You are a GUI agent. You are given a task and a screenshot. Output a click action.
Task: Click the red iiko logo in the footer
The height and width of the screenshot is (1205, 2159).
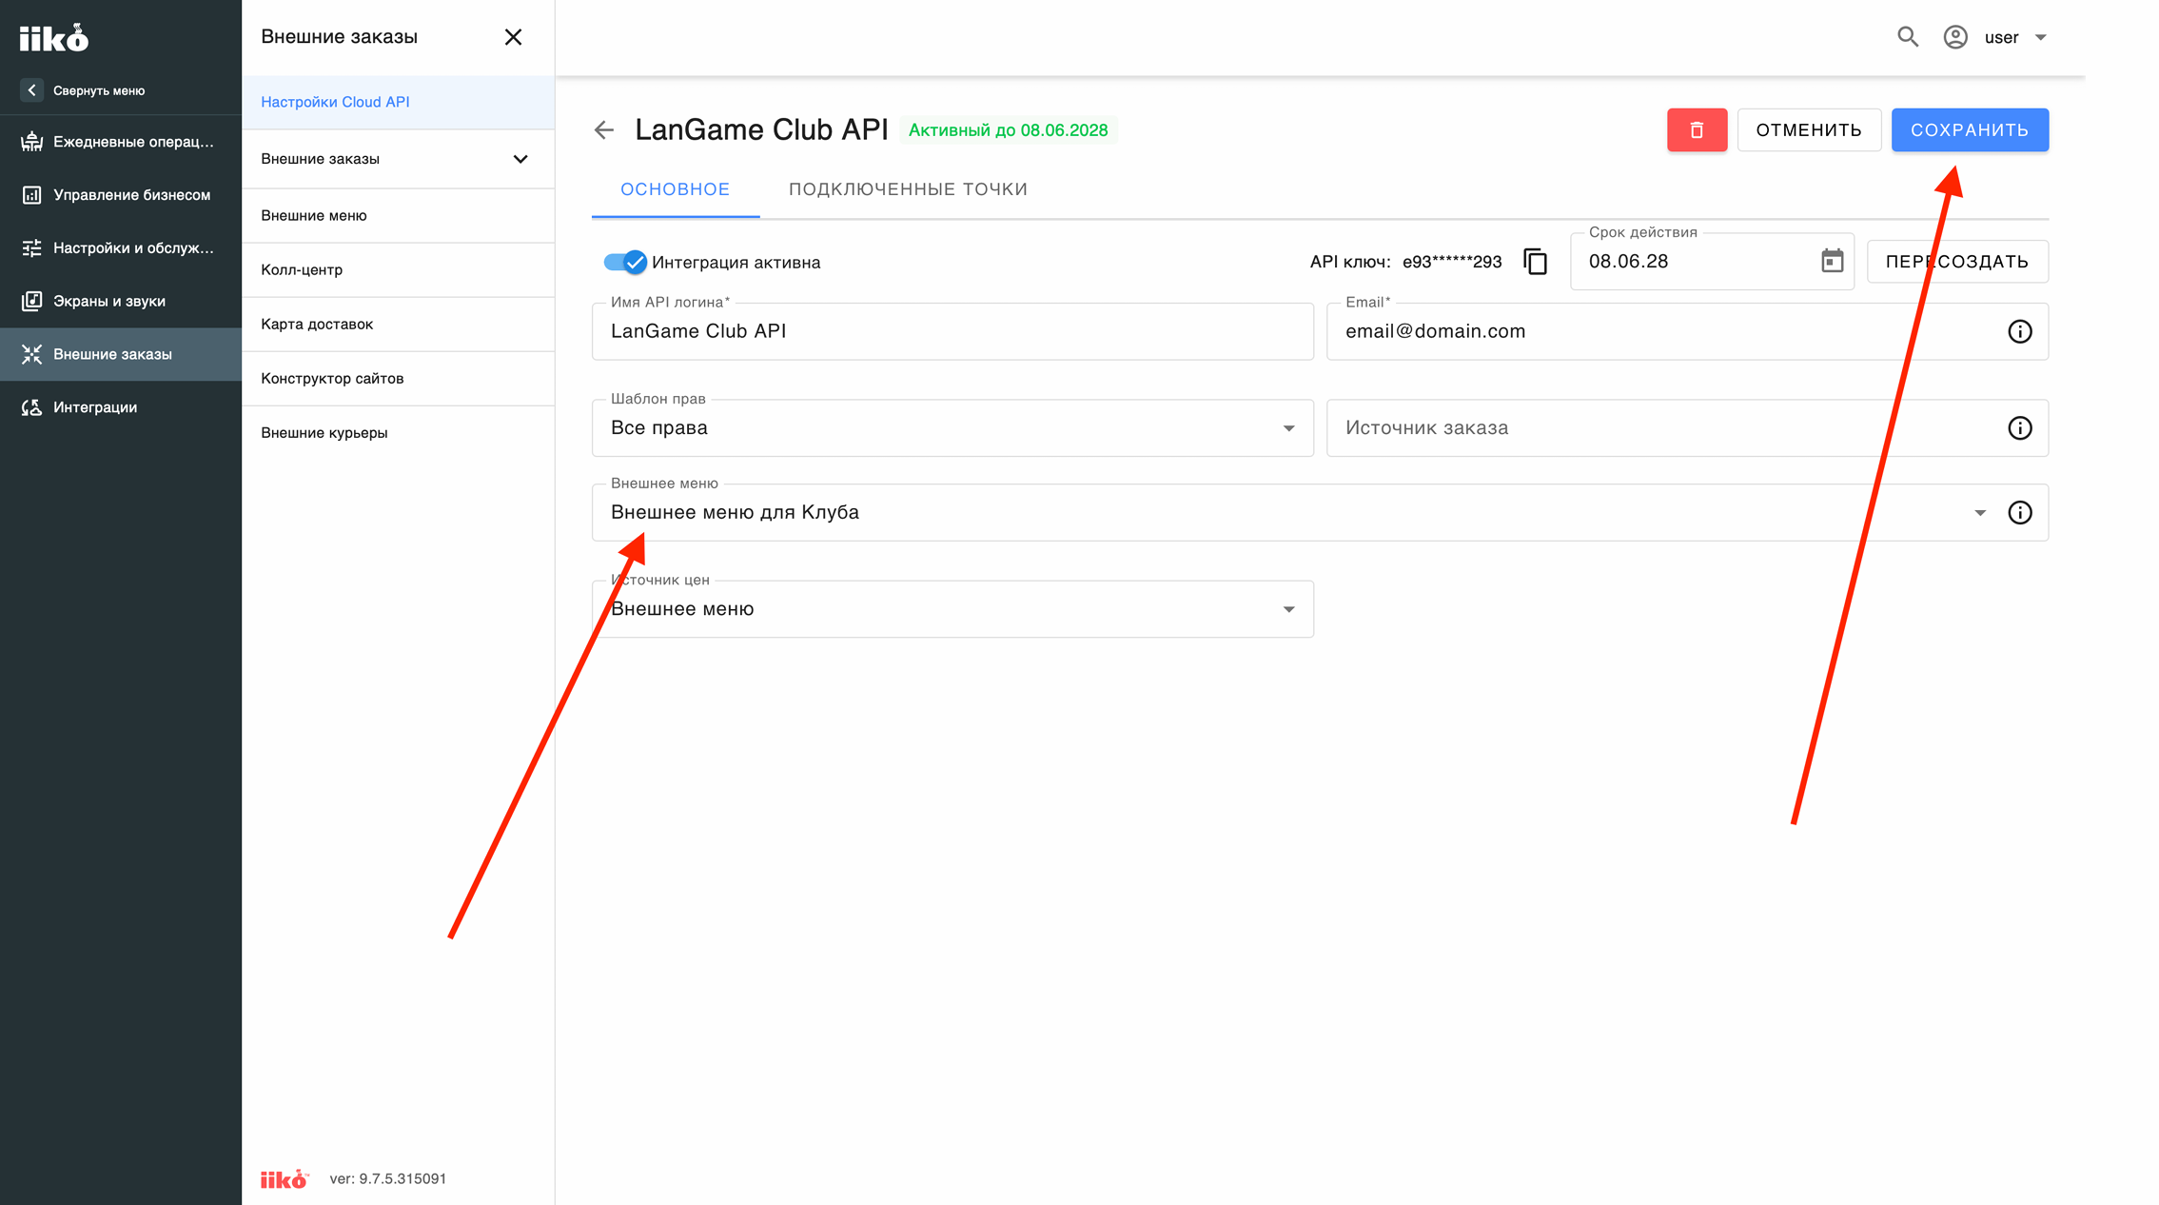(285, 1178)
